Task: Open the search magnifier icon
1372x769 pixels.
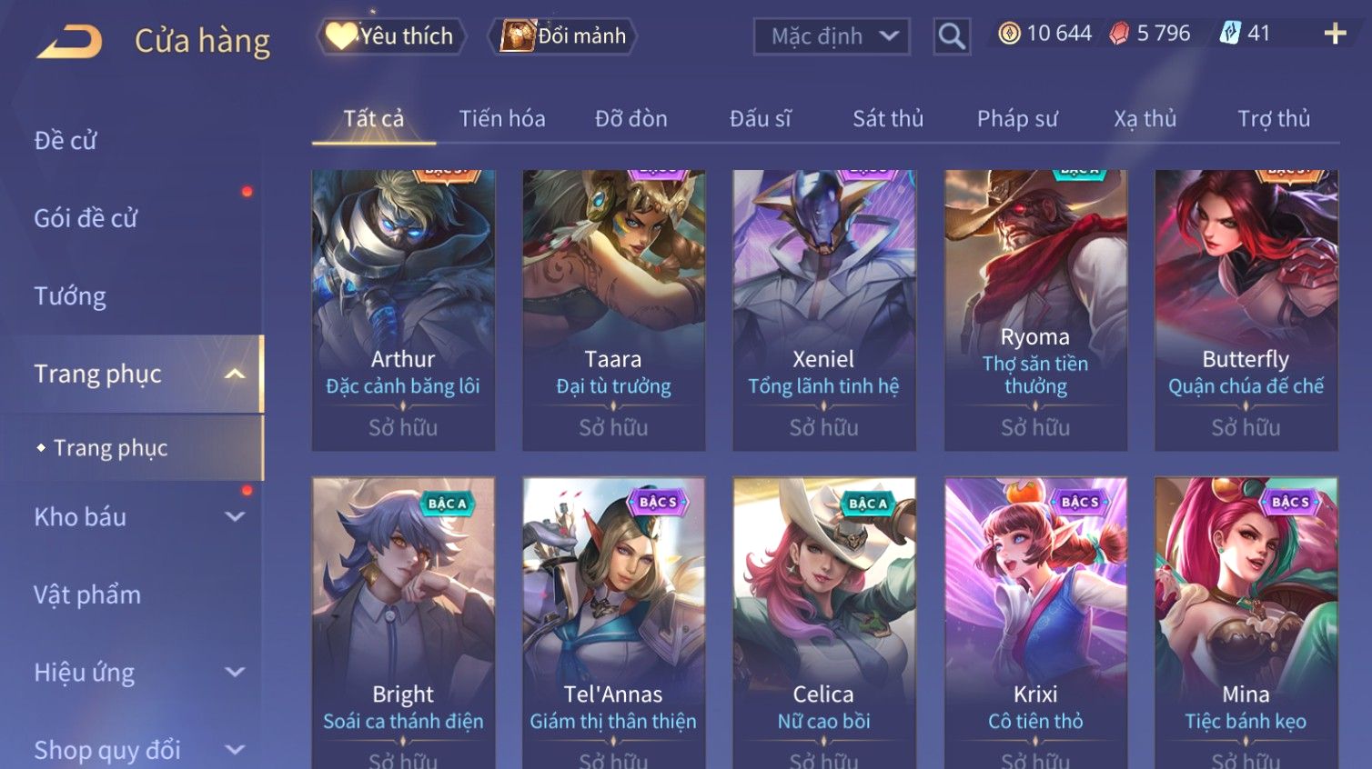Action: [952, 36]
